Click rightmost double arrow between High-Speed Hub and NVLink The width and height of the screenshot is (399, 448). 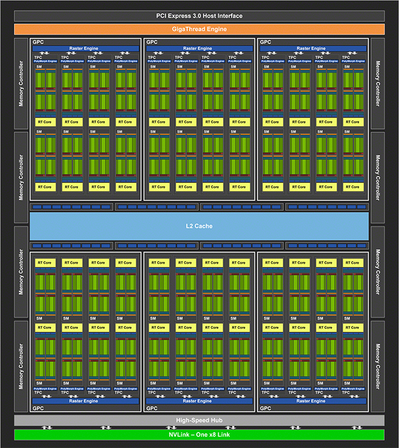point(357,427)
